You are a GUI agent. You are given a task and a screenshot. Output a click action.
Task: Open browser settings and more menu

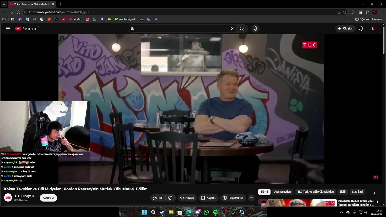point(382,12)
